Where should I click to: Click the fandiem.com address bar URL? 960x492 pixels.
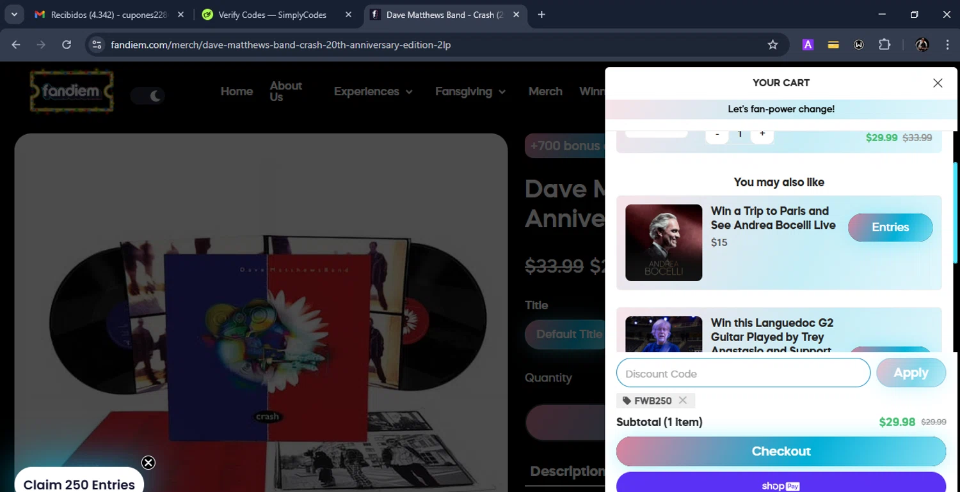(x=280, y=45)
